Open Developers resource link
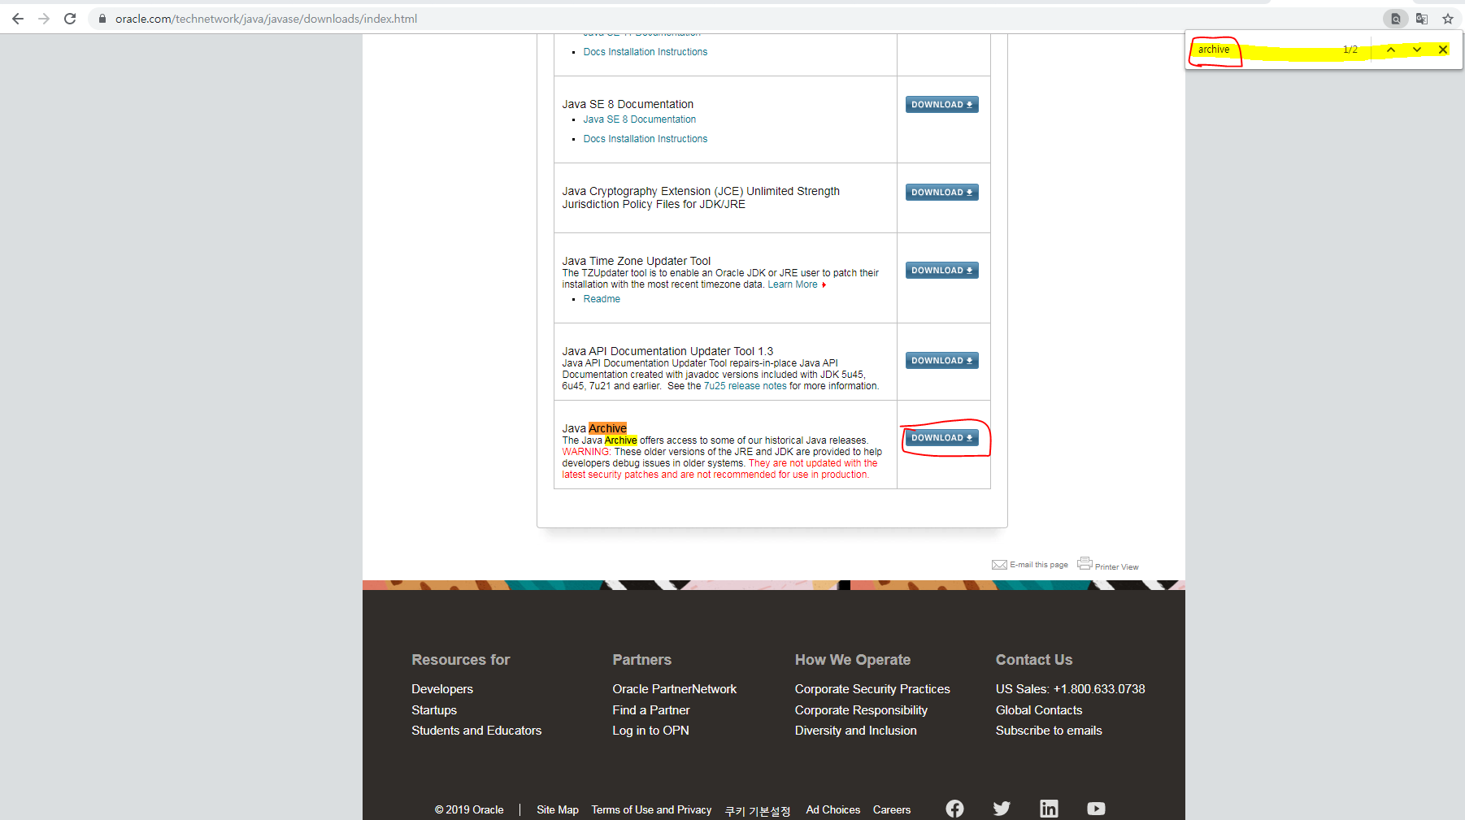 [x=441, y=689]
